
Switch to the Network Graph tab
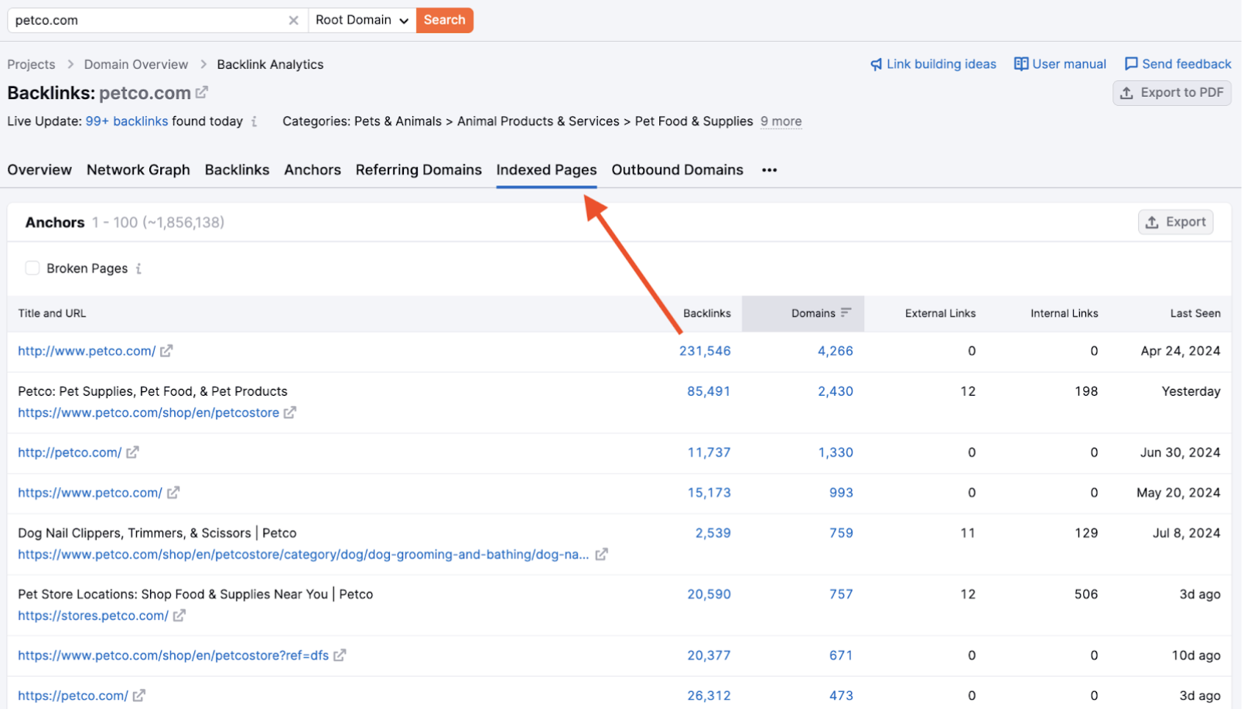point(138,170)
